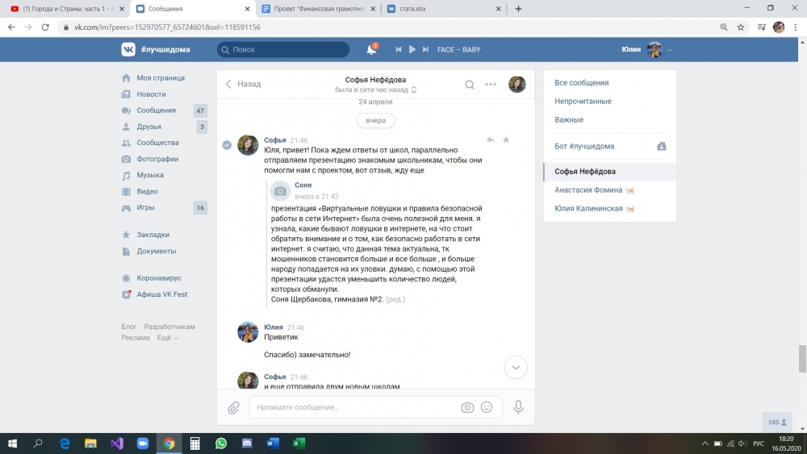
Task: Click the address bar URL
Action: [167, 27]
